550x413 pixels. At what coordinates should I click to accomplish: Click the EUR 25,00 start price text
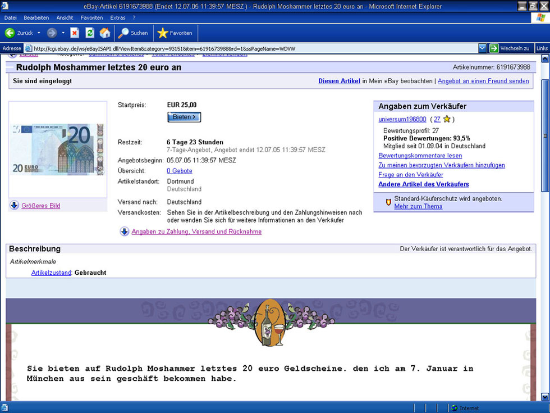click(182, 105)
